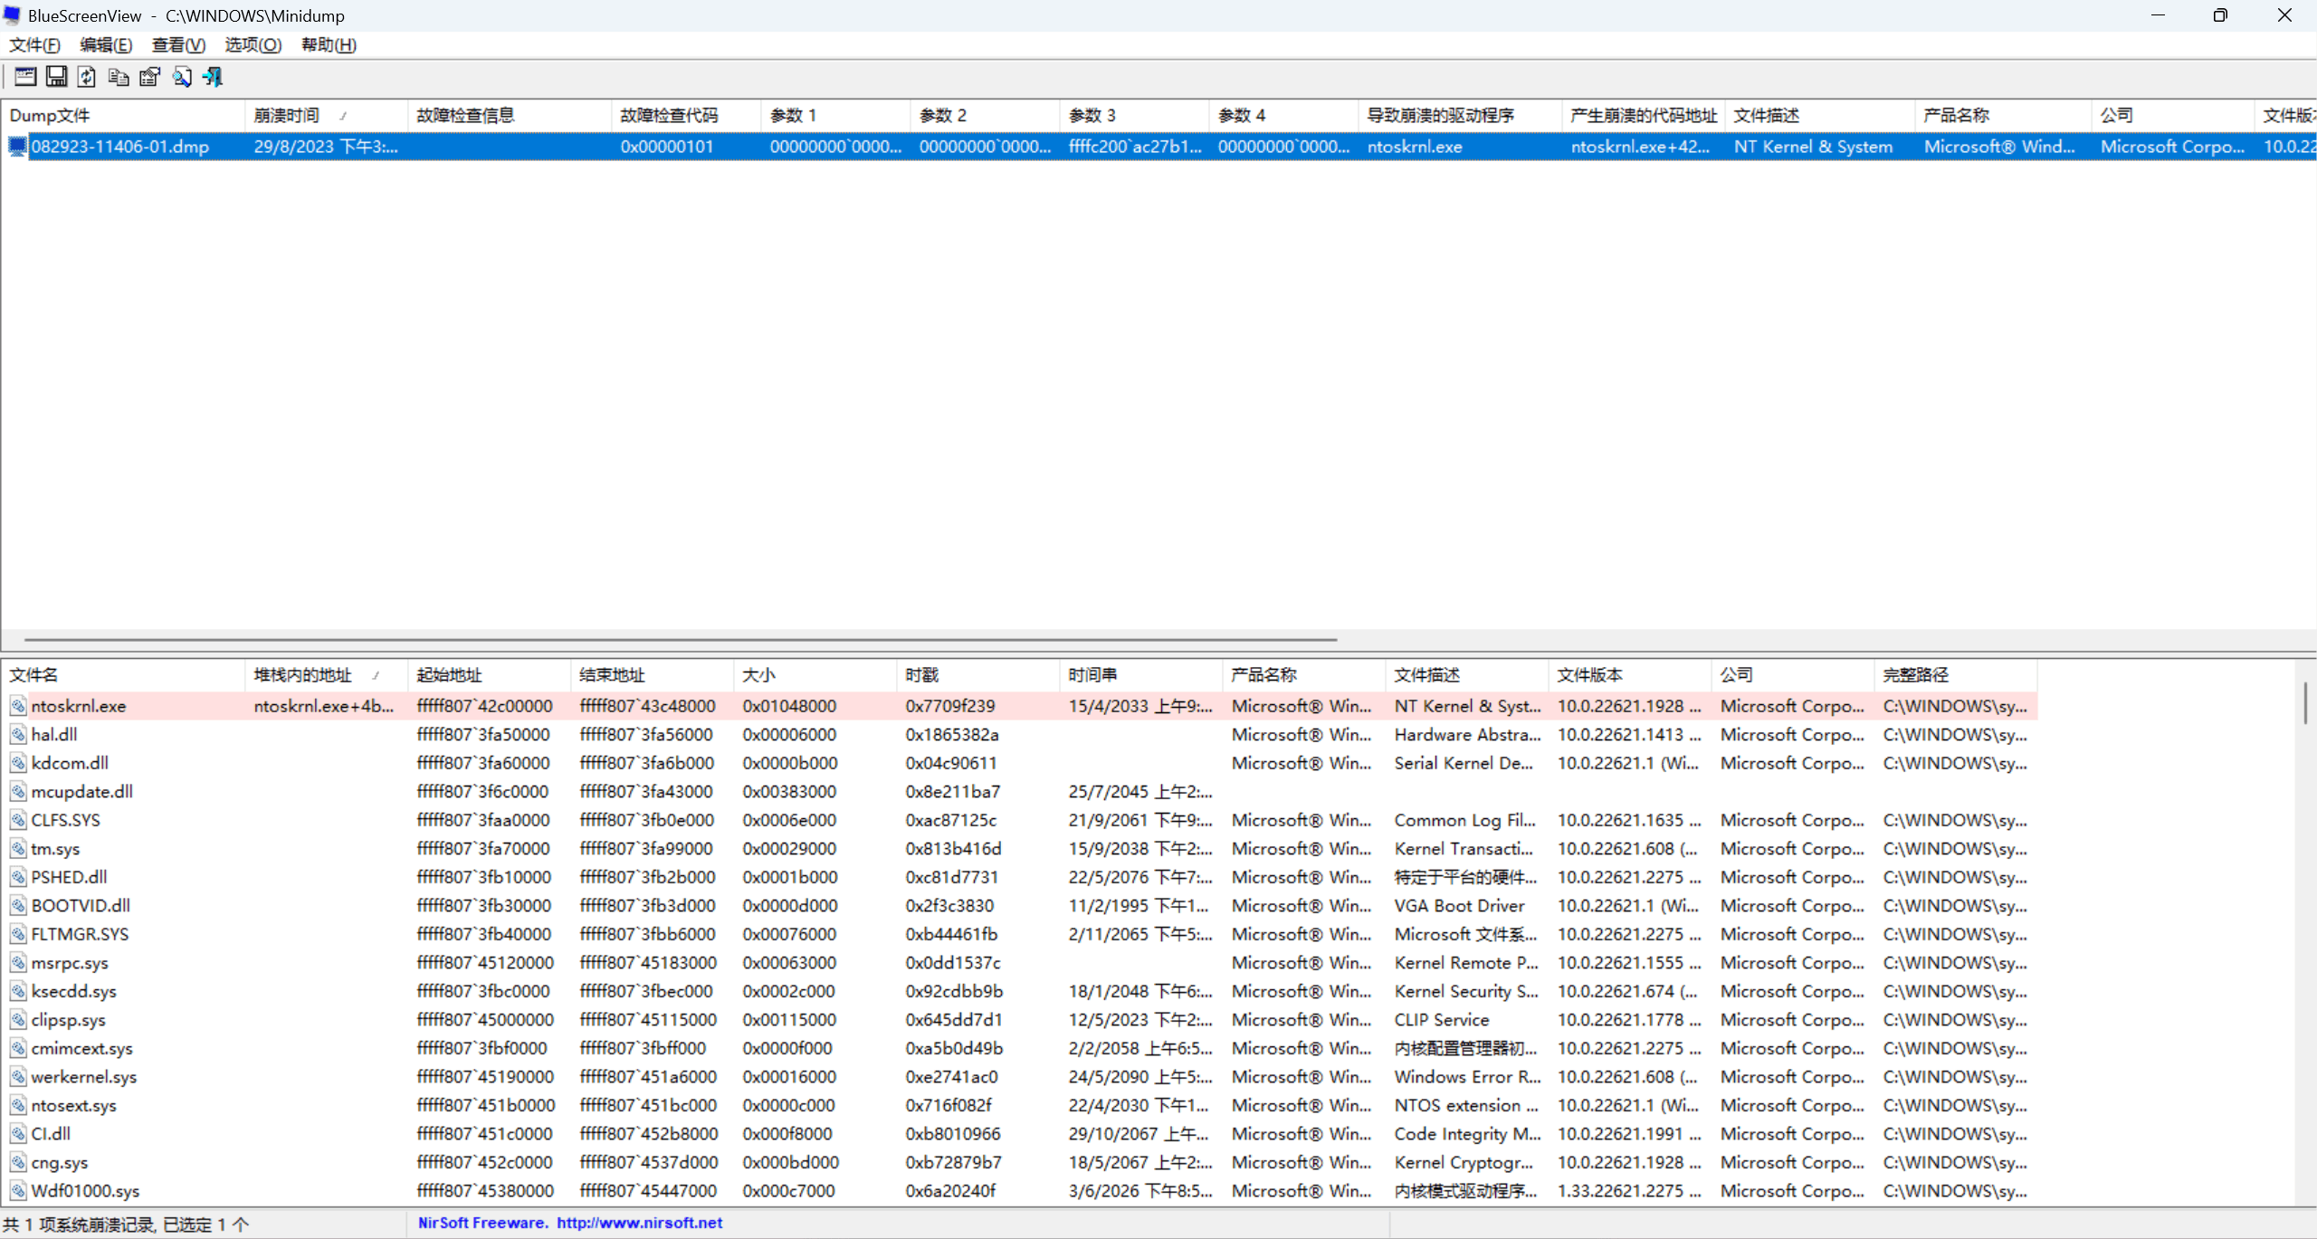The image size is (2317, 1239).
Task: Open the http://www.nirsoft.net link
Action: tap(640, 1223)
